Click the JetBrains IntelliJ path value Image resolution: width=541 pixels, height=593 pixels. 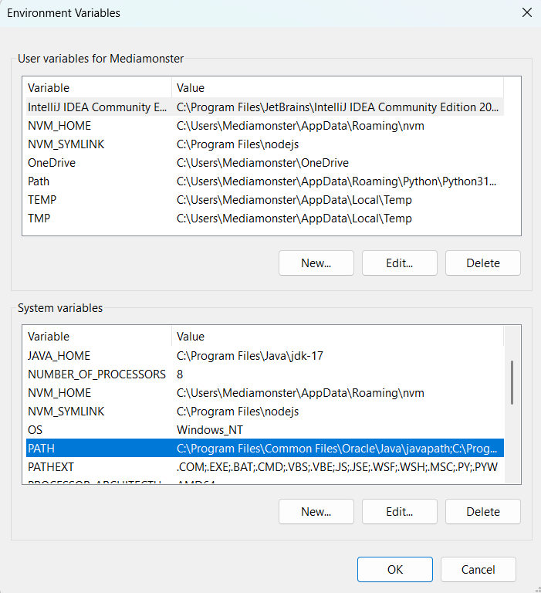pos(337,107)
